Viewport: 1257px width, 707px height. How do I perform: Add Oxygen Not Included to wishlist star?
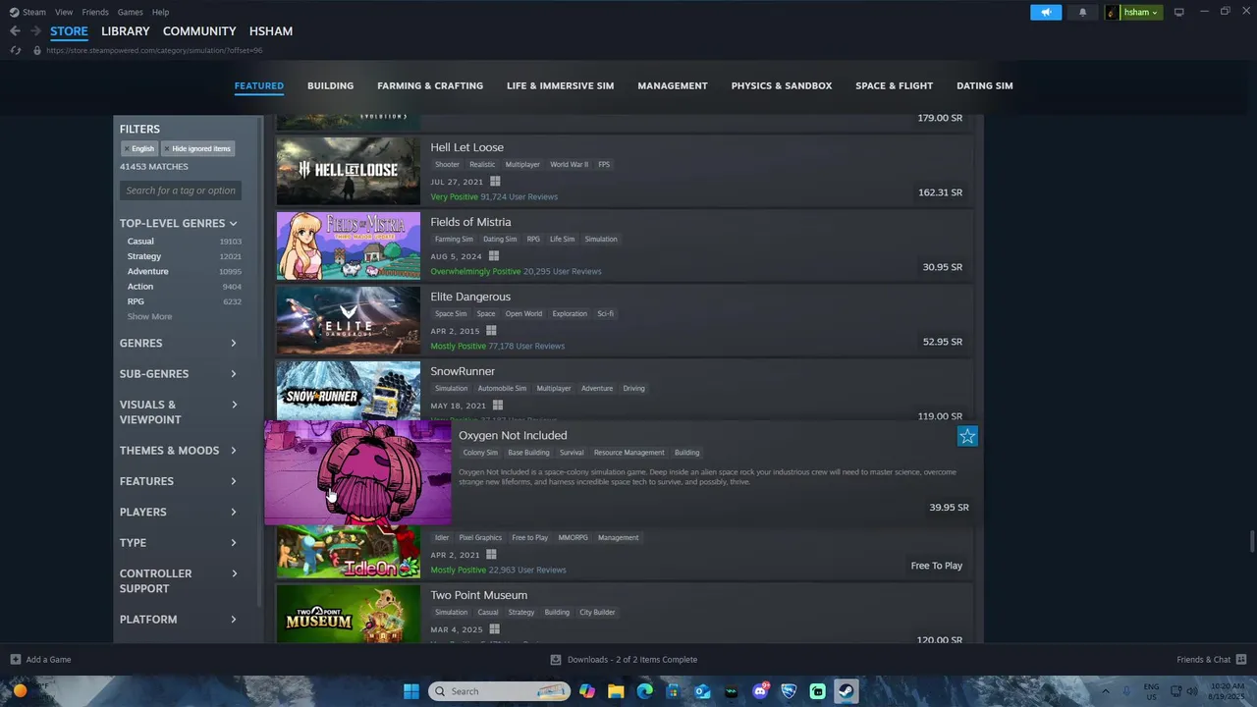tap(967, 436)
